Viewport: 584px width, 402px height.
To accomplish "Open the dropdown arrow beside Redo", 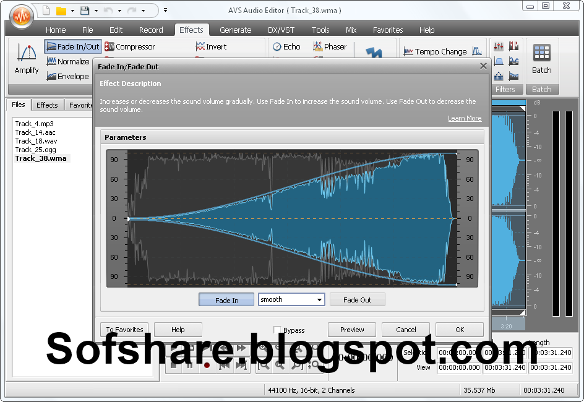I will [x=143, y=11].
